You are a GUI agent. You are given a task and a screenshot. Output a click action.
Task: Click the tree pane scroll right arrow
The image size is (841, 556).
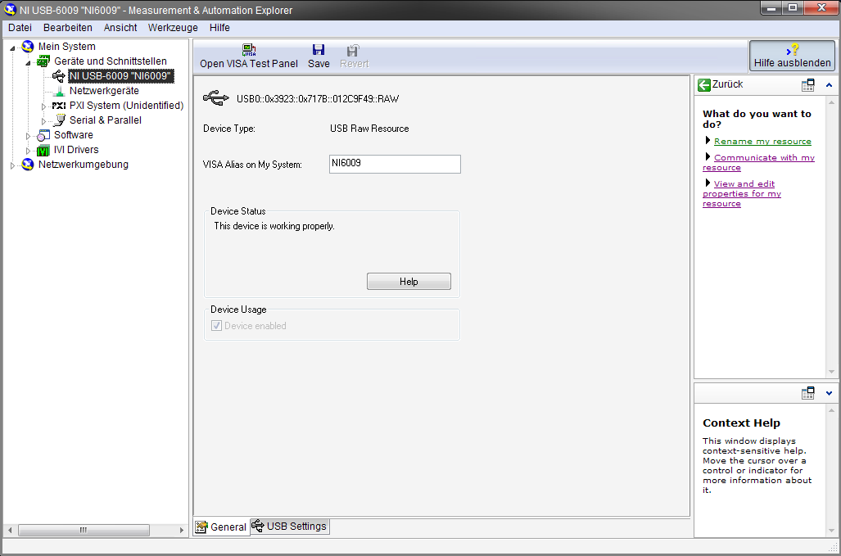click(181, 531)
